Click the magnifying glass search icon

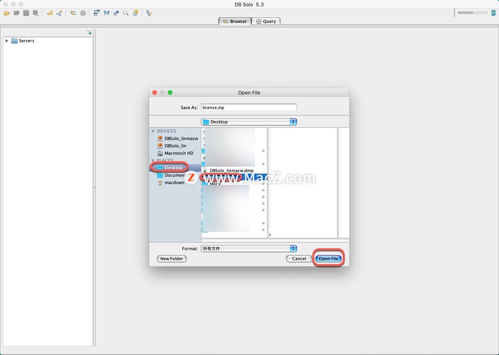point(126,13)
